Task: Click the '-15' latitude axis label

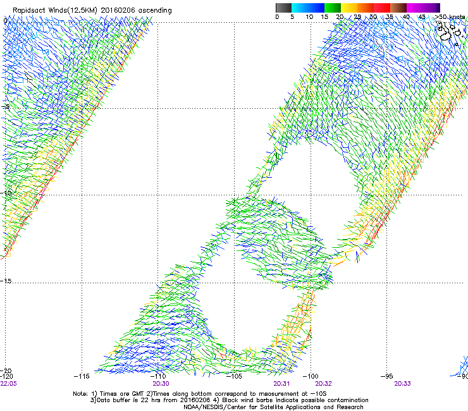Action: pos(6,281)
